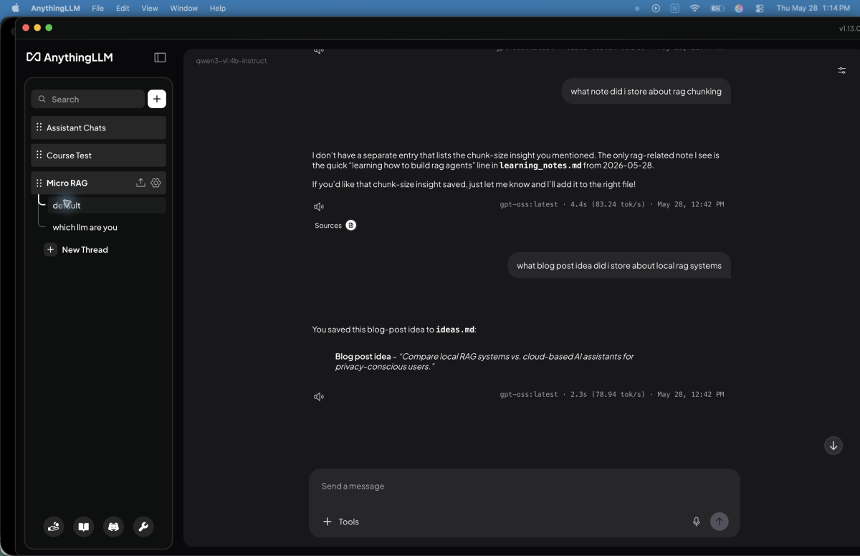Open settings wrench icon in sidebar footer
The width and height of the screenshot is (860, 556).
coord(143,527)
